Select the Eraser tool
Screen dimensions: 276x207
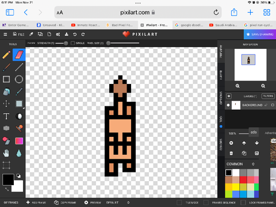tap(19, 55)
